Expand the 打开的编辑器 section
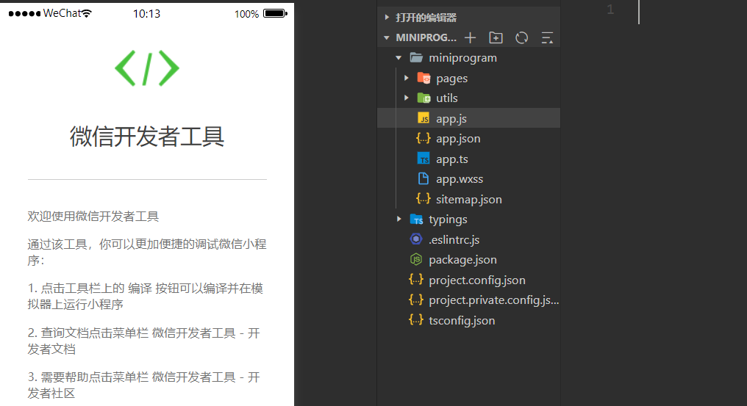Screen dimensions: 747x406 (387, 18)
